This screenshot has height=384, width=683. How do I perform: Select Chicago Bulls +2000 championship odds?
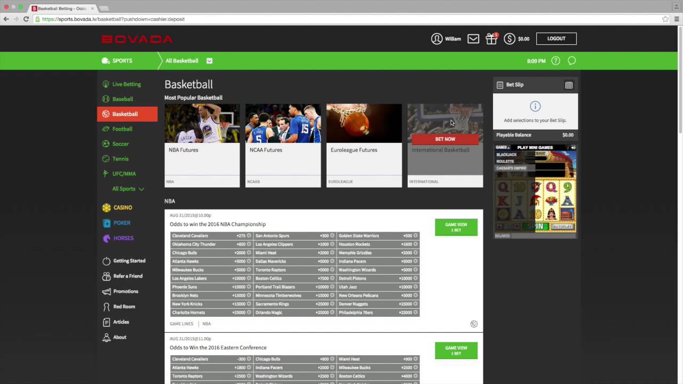[x=212, y=253]
